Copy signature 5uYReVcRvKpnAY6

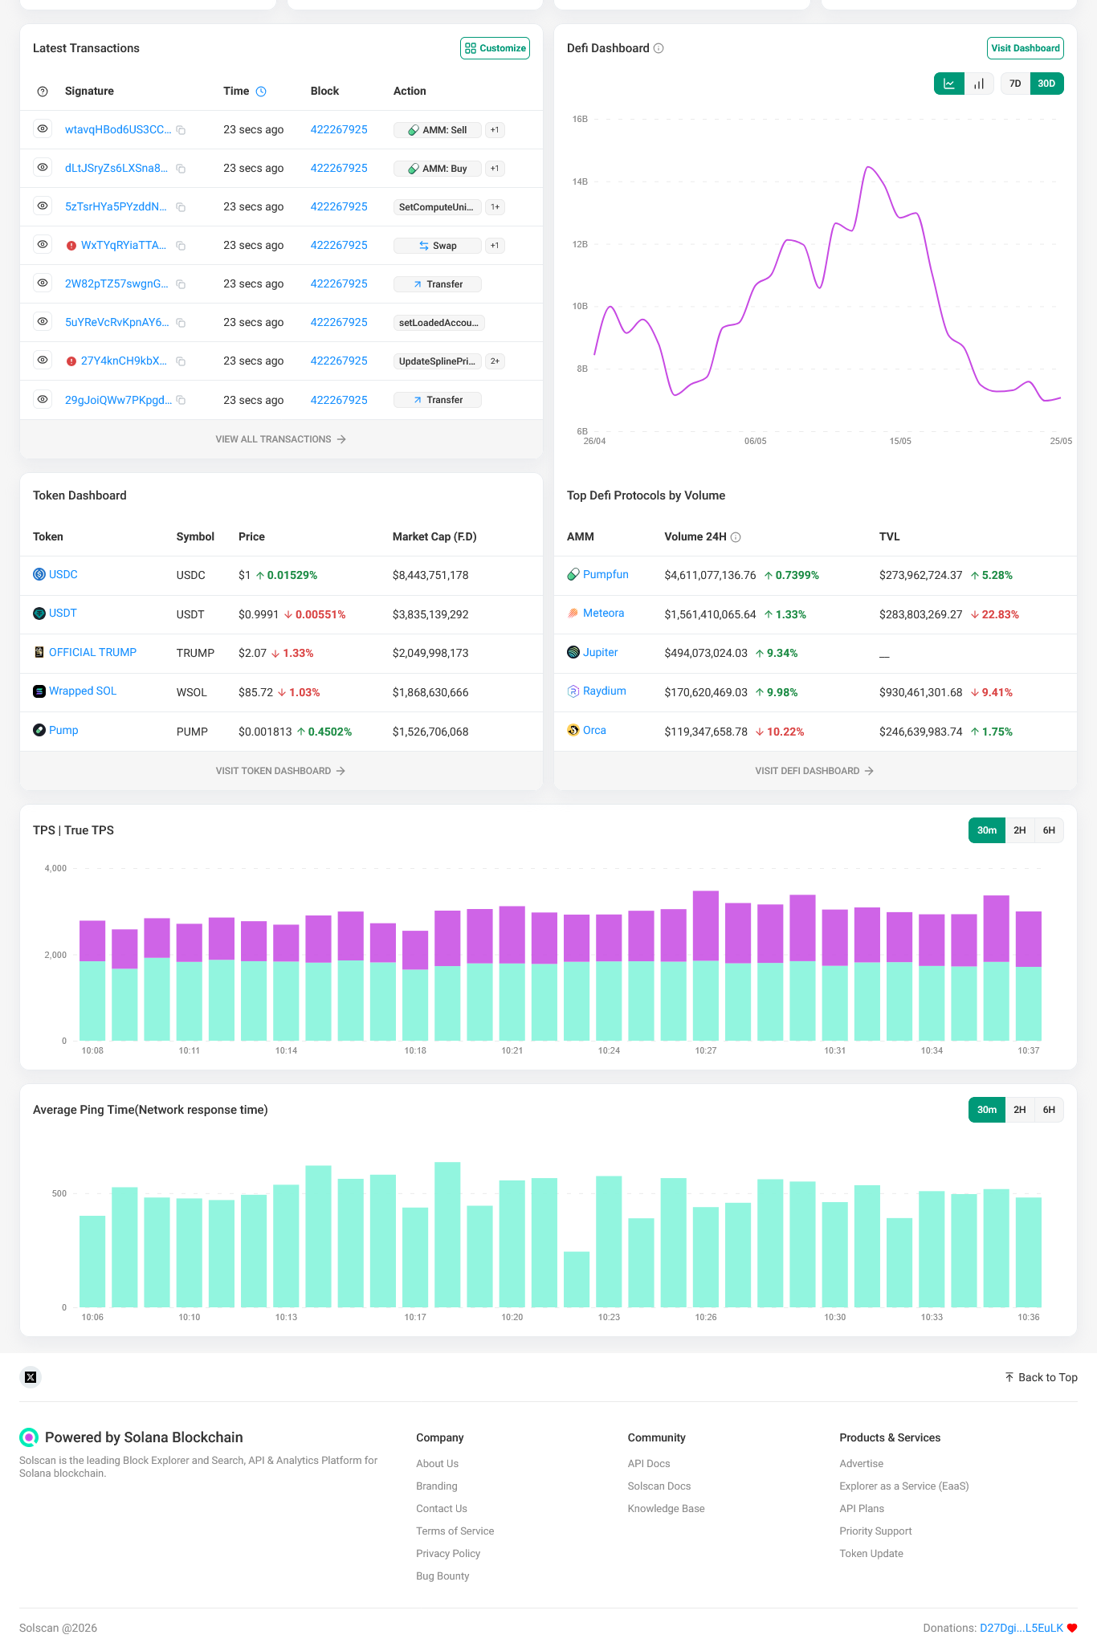click(x=181, y=323)
